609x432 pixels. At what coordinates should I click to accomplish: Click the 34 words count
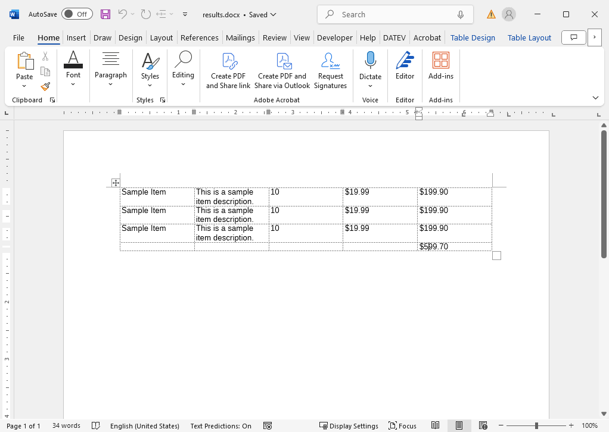point(66,426)
